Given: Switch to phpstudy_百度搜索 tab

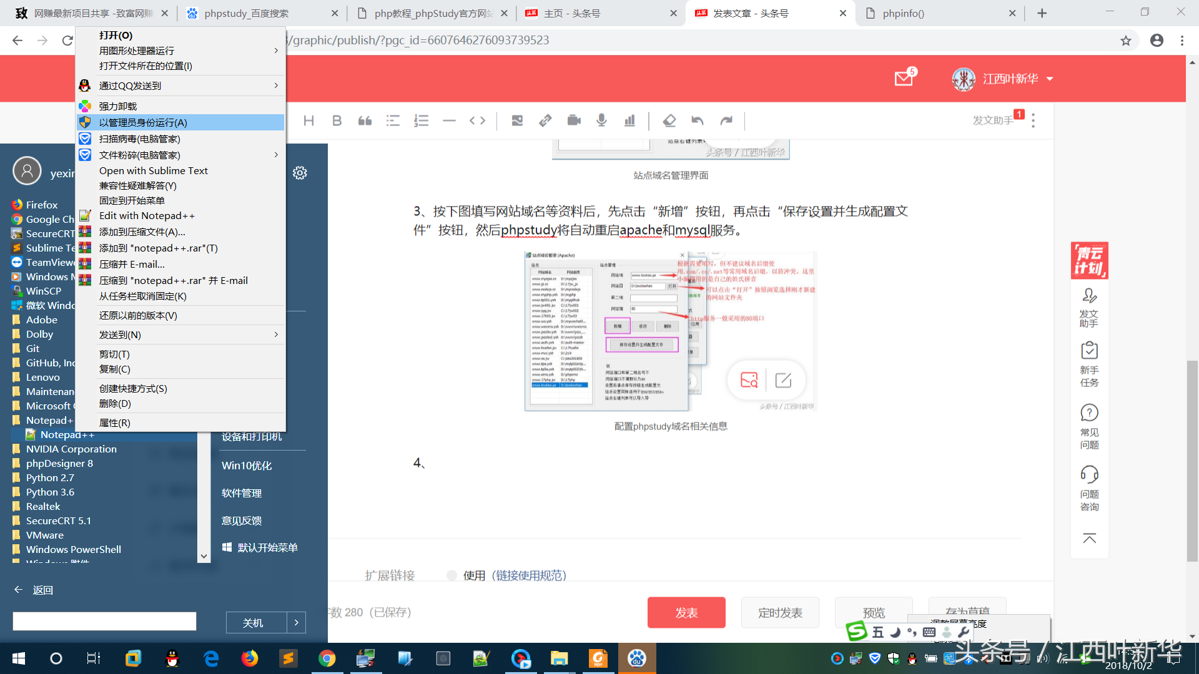Looking at the screenshot, I should [261, 13].
